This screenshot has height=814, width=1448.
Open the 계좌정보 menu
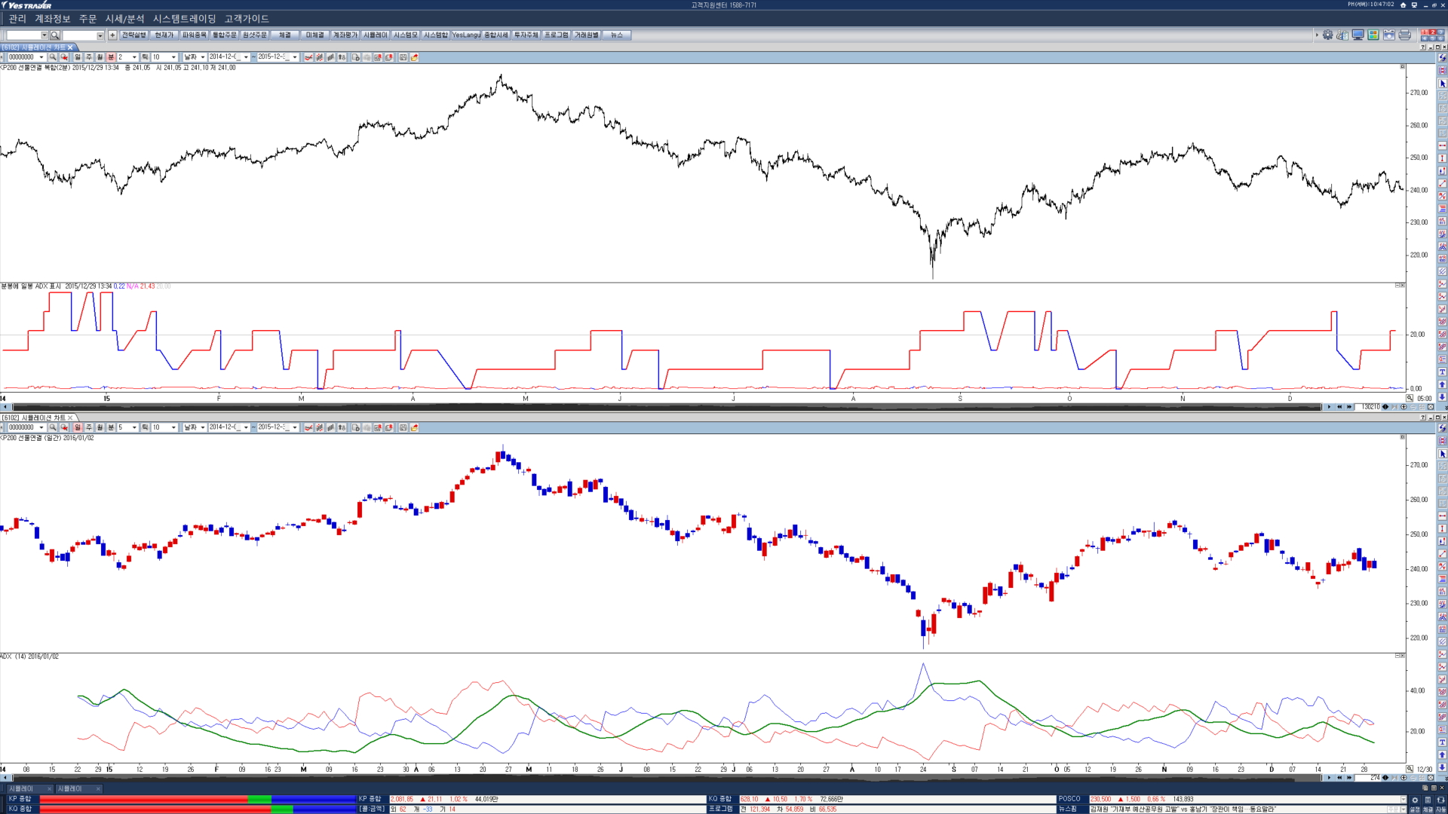tap(52, 19)
